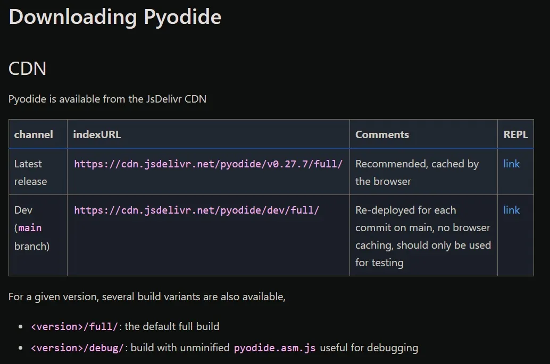Click the 'Dev (main branch)' channel cell
The image size is (550, 364).
38,235
